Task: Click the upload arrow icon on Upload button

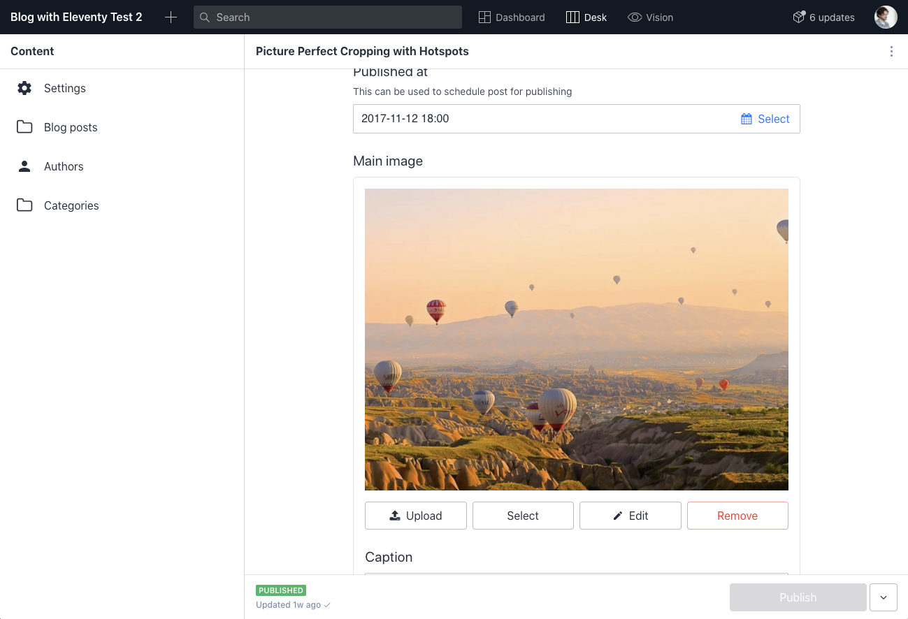Action: pos(396,515)
